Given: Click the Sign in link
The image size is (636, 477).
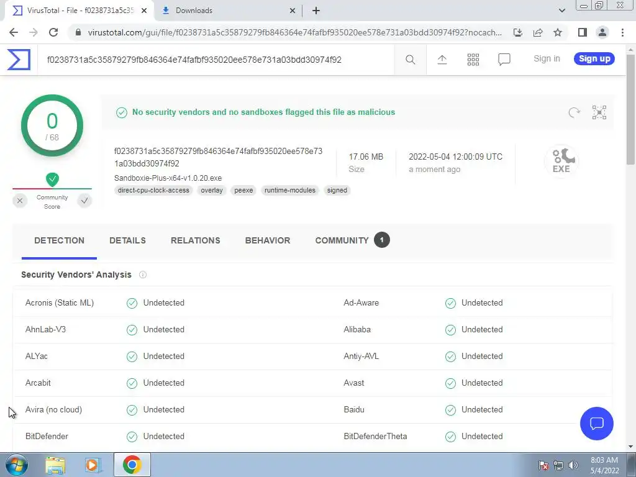Looking at the screenshot, I should click(x=547, y=59).
